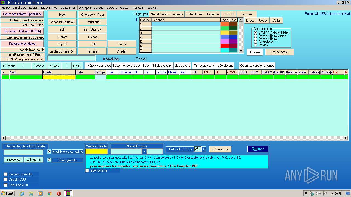Click the Phreeq button
The height and width of the screenshot is (197, 351).
93,37
